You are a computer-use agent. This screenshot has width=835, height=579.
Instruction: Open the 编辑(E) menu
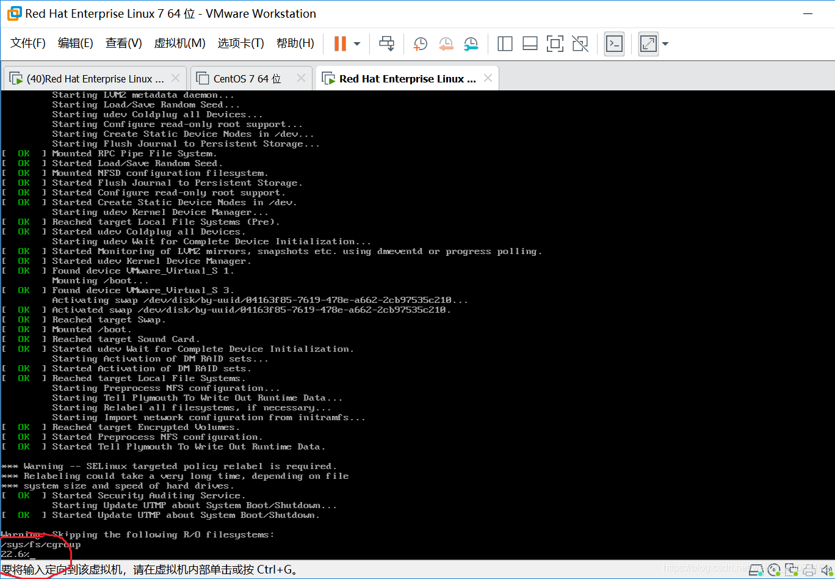click(76, 43)
